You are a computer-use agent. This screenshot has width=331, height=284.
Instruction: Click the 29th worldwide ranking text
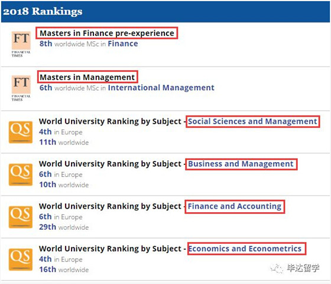pos(64,227)
